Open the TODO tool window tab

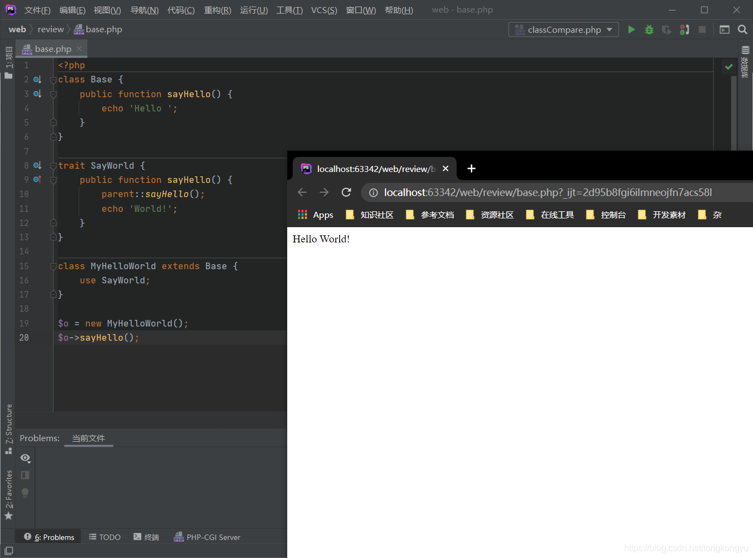[105, 537]
